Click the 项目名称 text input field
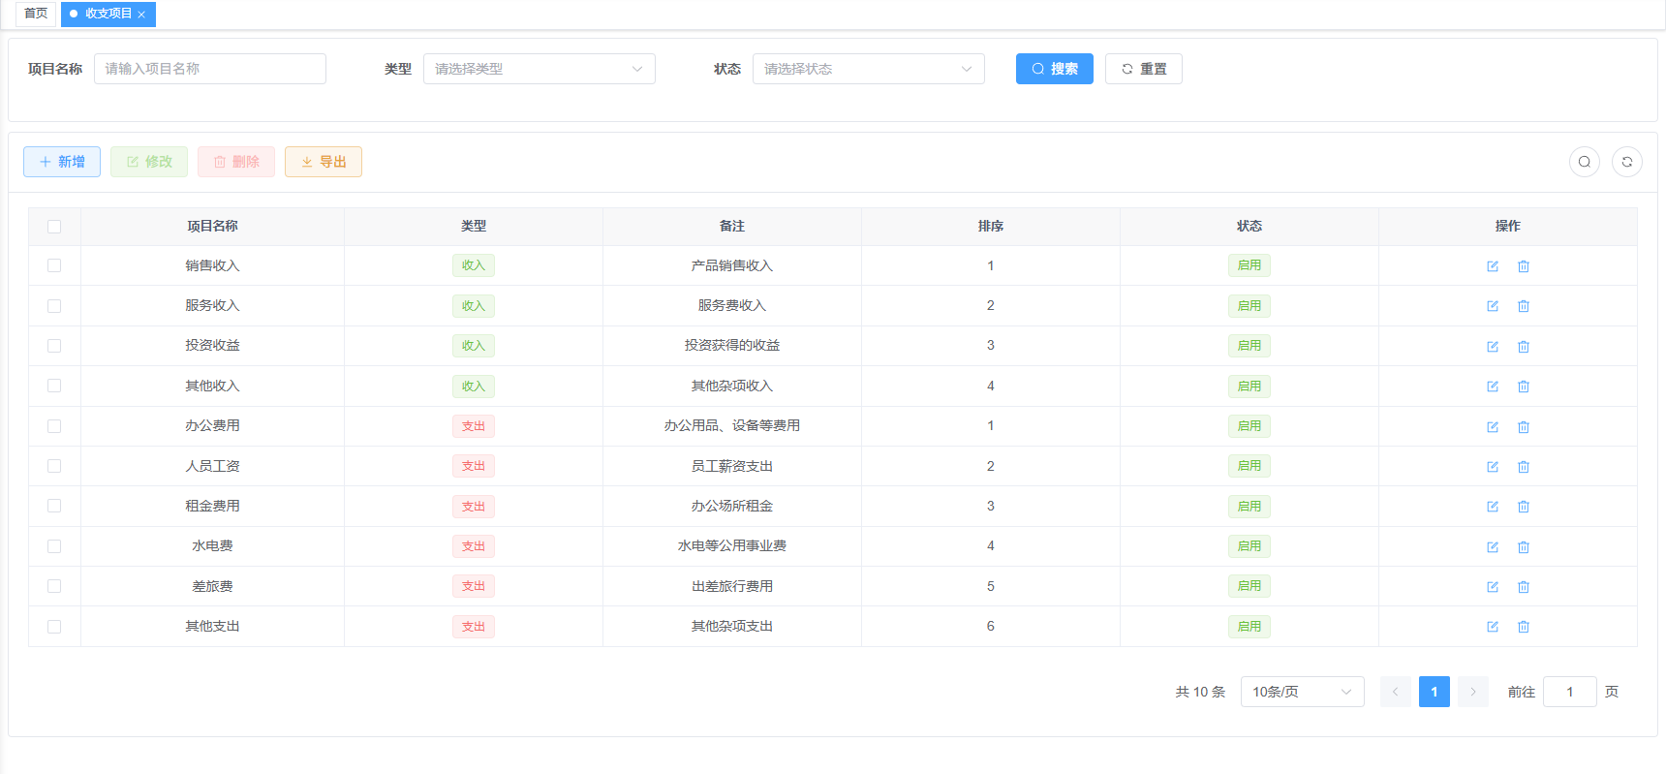1666x774 pixels. coord(209,69)
